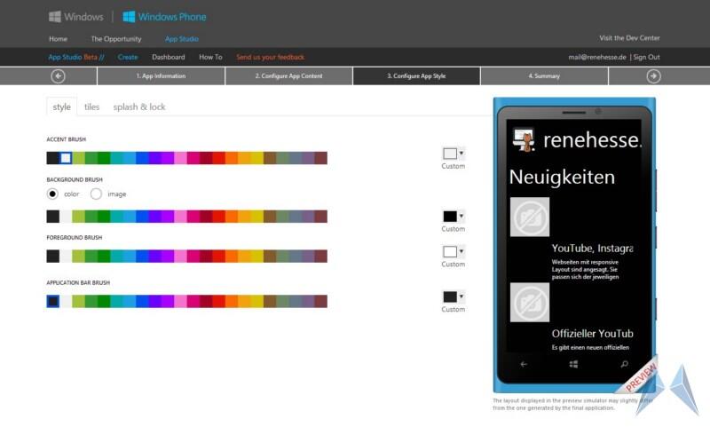Open the splash & lock tab
710x427 pixels.
(x=139, y=107)
